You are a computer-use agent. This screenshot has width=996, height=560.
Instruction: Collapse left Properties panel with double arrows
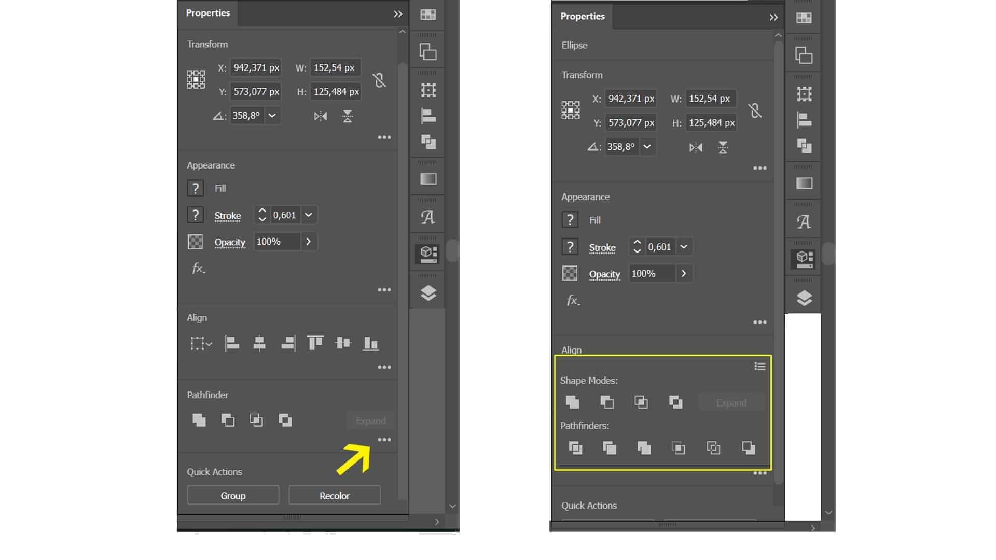398,14
